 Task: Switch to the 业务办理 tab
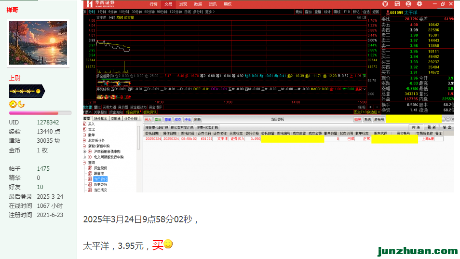pos(131,119)
